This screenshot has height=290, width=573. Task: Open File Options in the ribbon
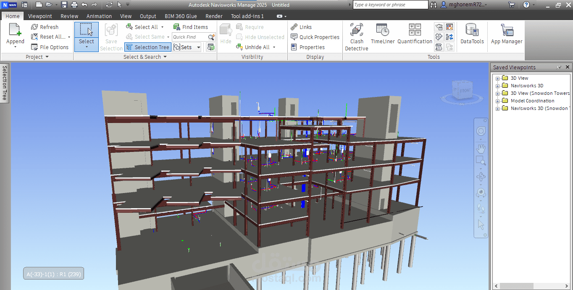pyautogui.click(x=50, y=47)
